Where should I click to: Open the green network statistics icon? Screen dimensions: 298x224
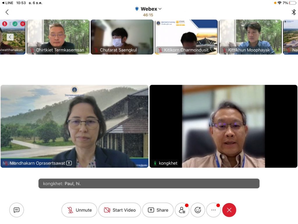[15, 24]
